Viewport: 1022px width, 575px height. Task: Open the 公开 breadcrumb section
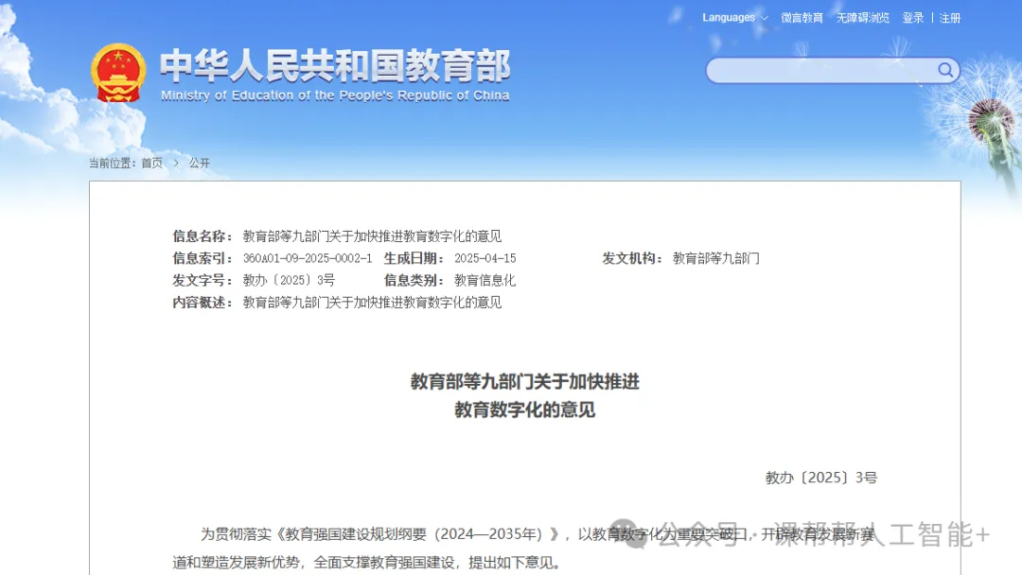coord(199,163)
